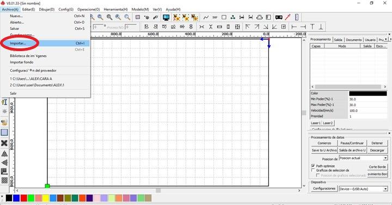The height and width of the screenshot is (205, 392).
Task: Pick the yellow swatch in color palette
Action: pyautogui.click(x=46, y=198)
